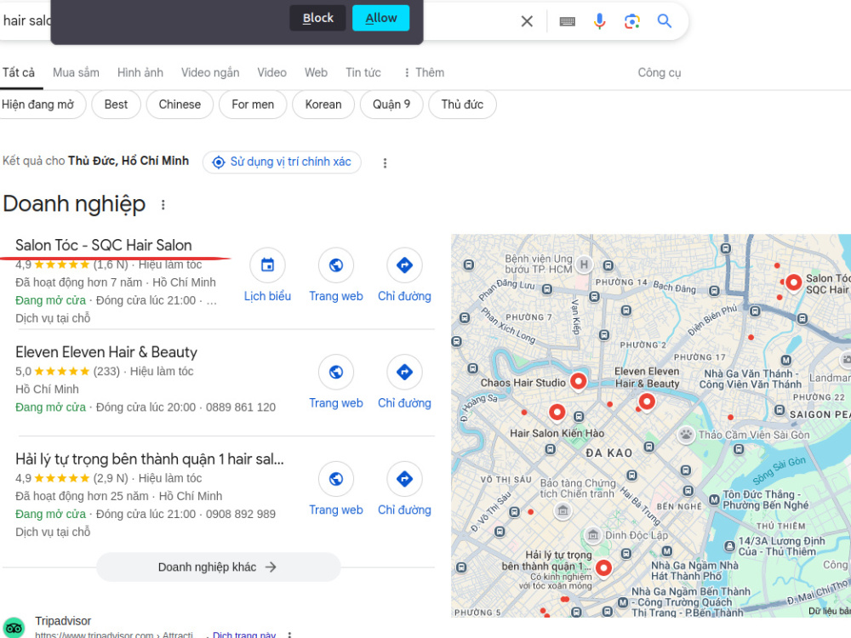Click Eleven Eleven Hair & Beauty map pin
851x638 pixels.
[x=647, y=402]
